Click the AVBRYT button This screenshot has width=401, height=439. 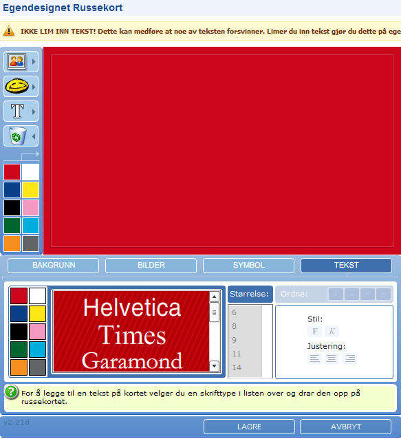(345, 427)
